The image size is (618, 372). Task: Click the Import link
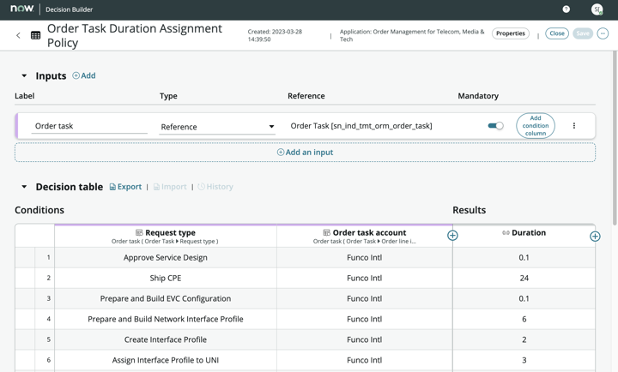(x=170, y=187)
